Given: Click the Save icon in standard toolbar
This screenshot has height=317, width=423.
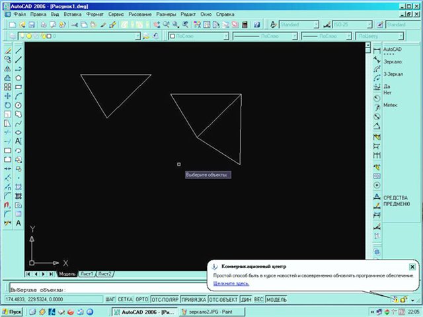Looking at the screenshot, I should [x=32, y=24].
